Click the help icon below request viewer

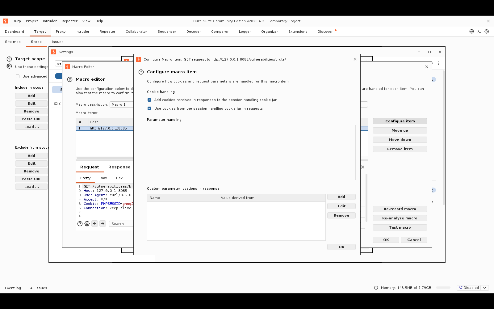point(80,224)
